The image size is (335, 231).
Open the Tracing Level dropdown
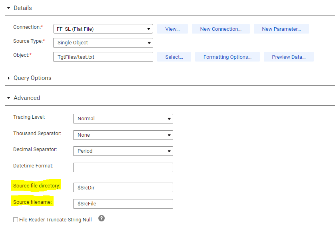tap(123, 119)
